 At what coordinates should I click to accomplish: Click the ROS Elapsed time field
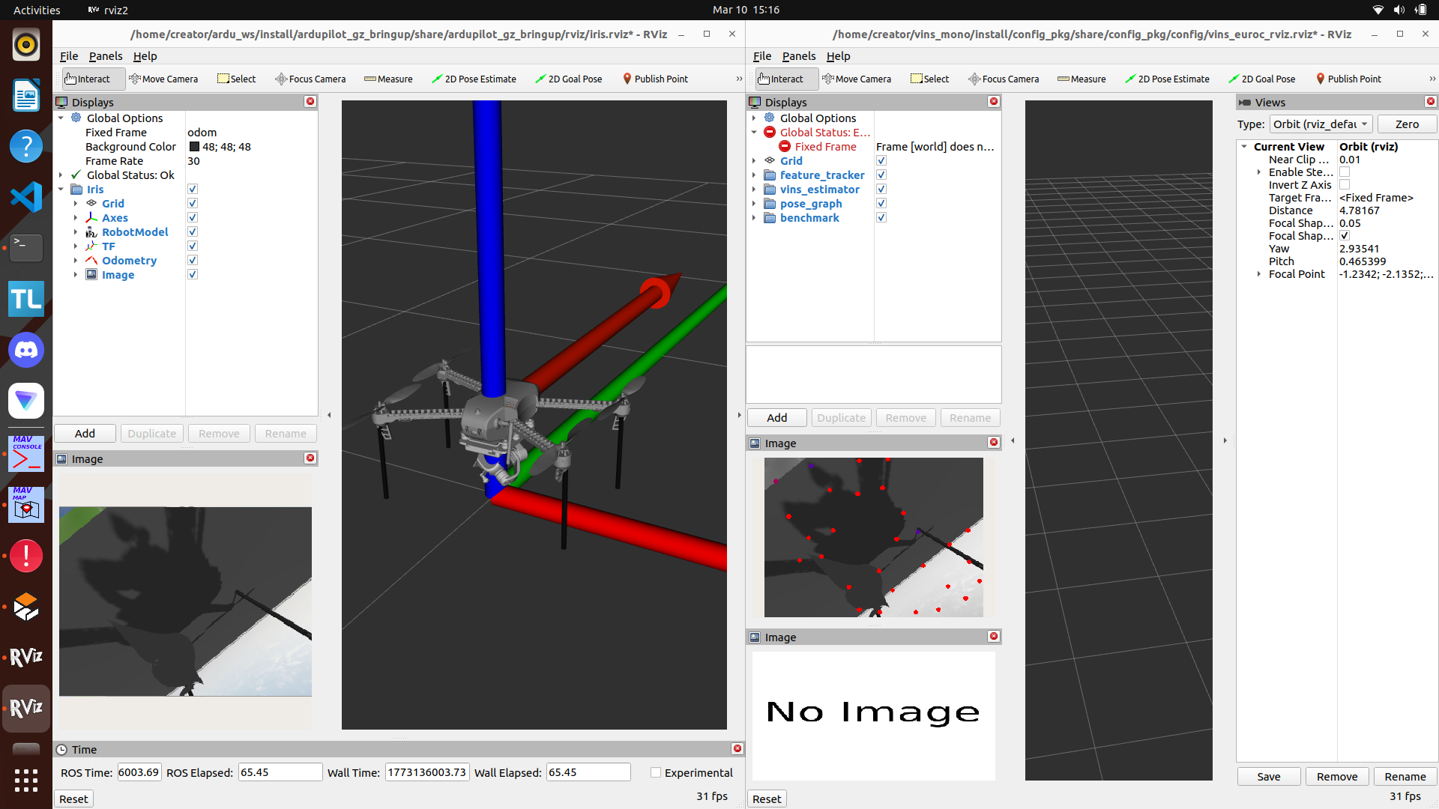click(x=280, y=772)
